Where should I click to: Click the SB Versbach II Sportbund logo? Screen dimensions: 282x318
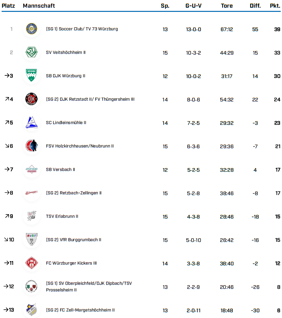[x=32, y=169]
